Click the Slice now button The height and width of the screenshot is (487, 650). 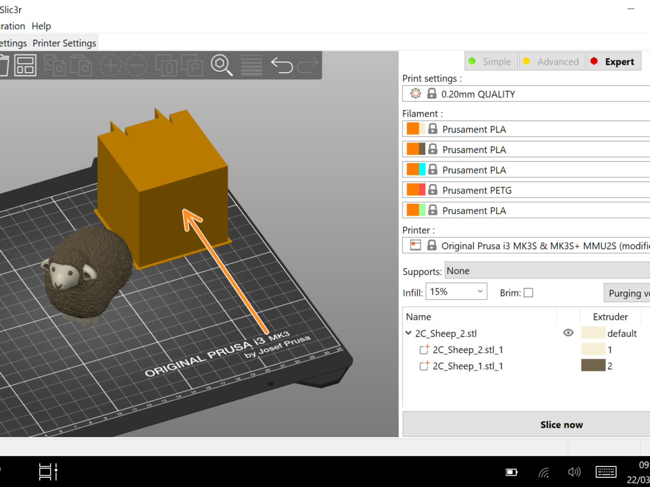click(562, 424)
